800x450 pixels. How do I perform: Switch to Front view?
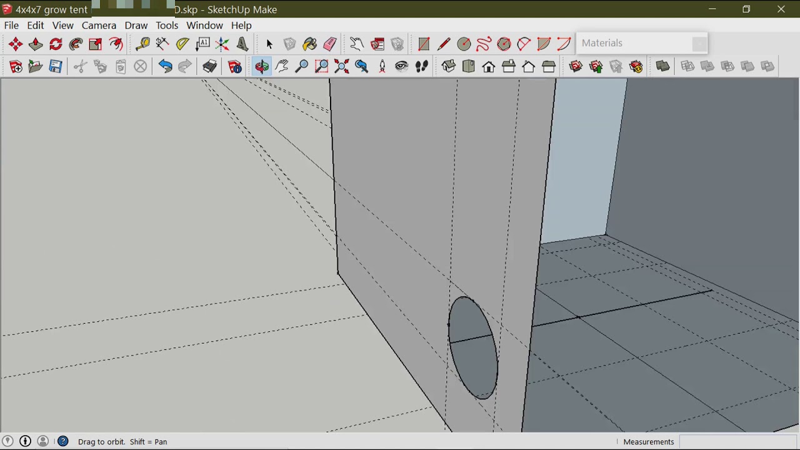(489, 66)
